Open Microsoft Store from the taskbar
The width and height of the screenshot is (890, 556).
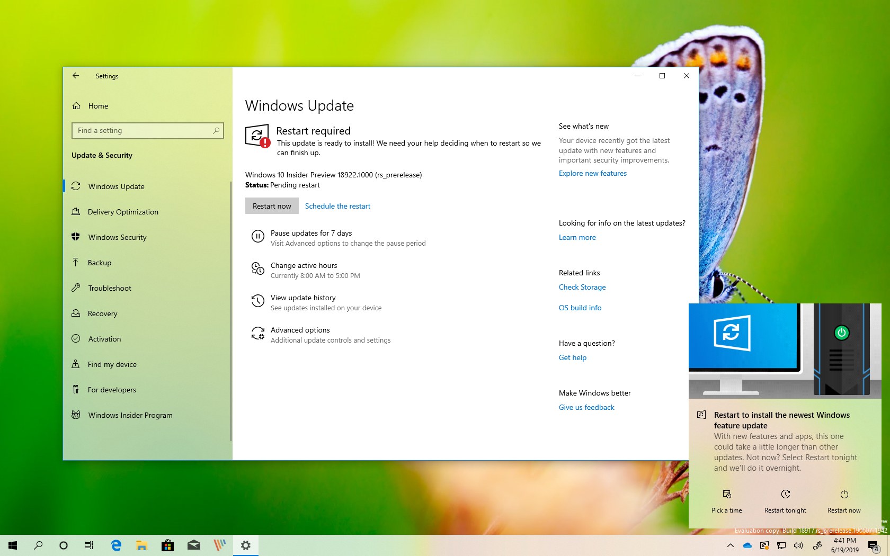pos(168,545)
